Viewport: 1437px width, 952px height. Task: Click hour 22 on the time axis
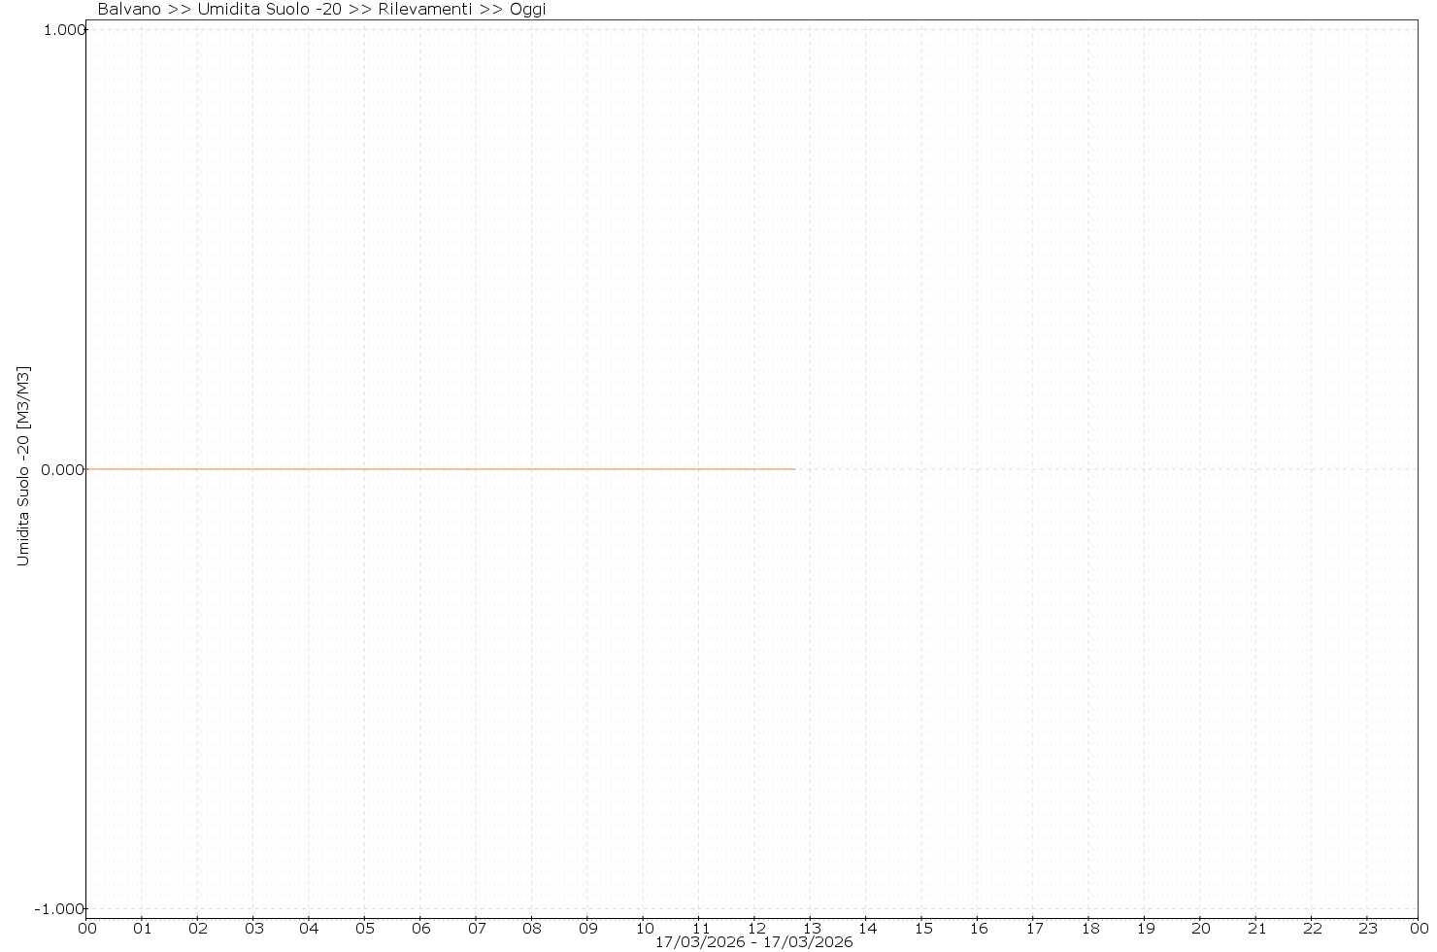(x=1312, y=928)
